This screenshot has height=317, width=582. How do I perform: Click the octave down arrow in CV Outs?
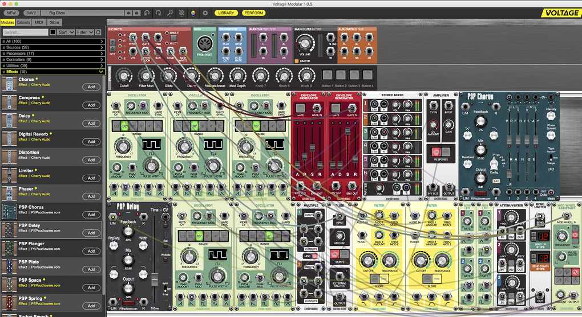point(112,48)
